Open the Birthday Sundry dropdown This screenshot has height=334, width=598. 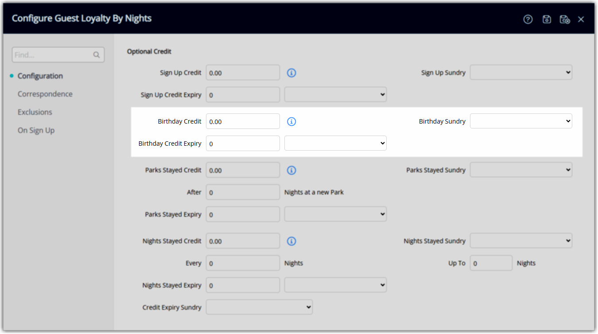pyautogui.click(x=521, y=121)
